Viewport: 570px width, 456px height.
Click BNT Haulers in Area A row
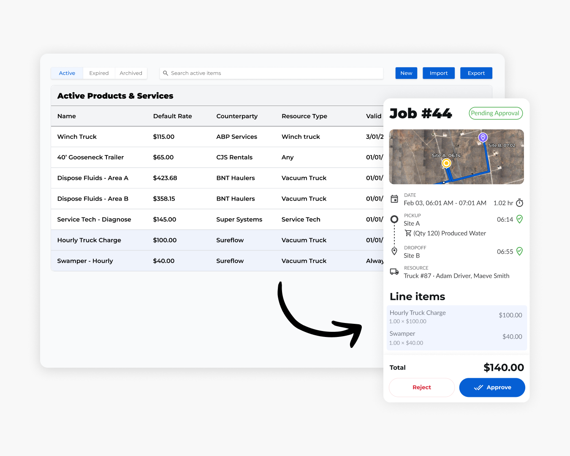pyautogui.click(x=236, y=178)
